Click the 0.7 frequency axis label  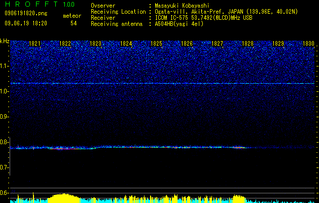pos(5,167)
